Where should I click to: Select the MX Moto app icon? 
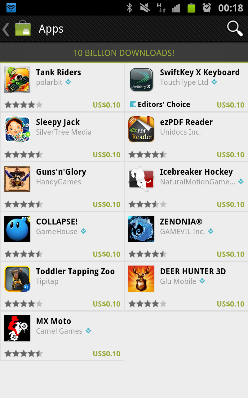(x=17, y=328)
